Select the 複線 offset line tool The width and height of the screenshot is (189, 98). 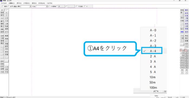[6, 39]
